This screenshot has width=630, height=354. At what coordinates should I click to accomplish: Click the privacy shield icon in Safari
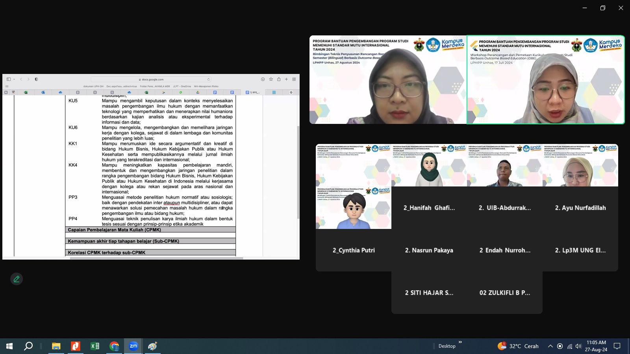36,79
